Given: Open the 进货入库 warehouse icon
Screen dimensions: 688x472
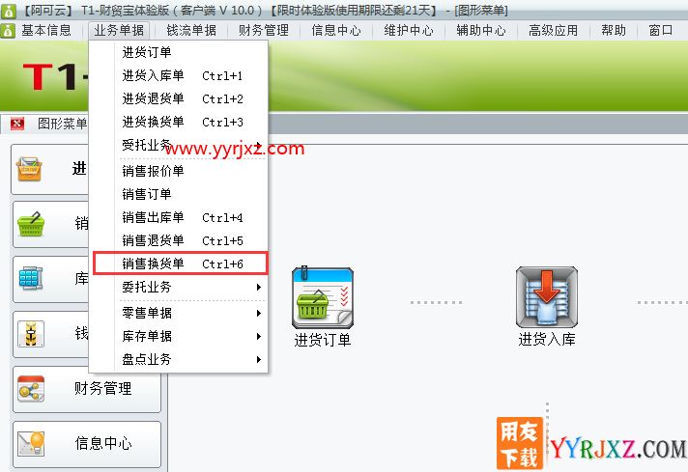Looking at the screenshot, I should pyautogui.click(x=546, y=296).
